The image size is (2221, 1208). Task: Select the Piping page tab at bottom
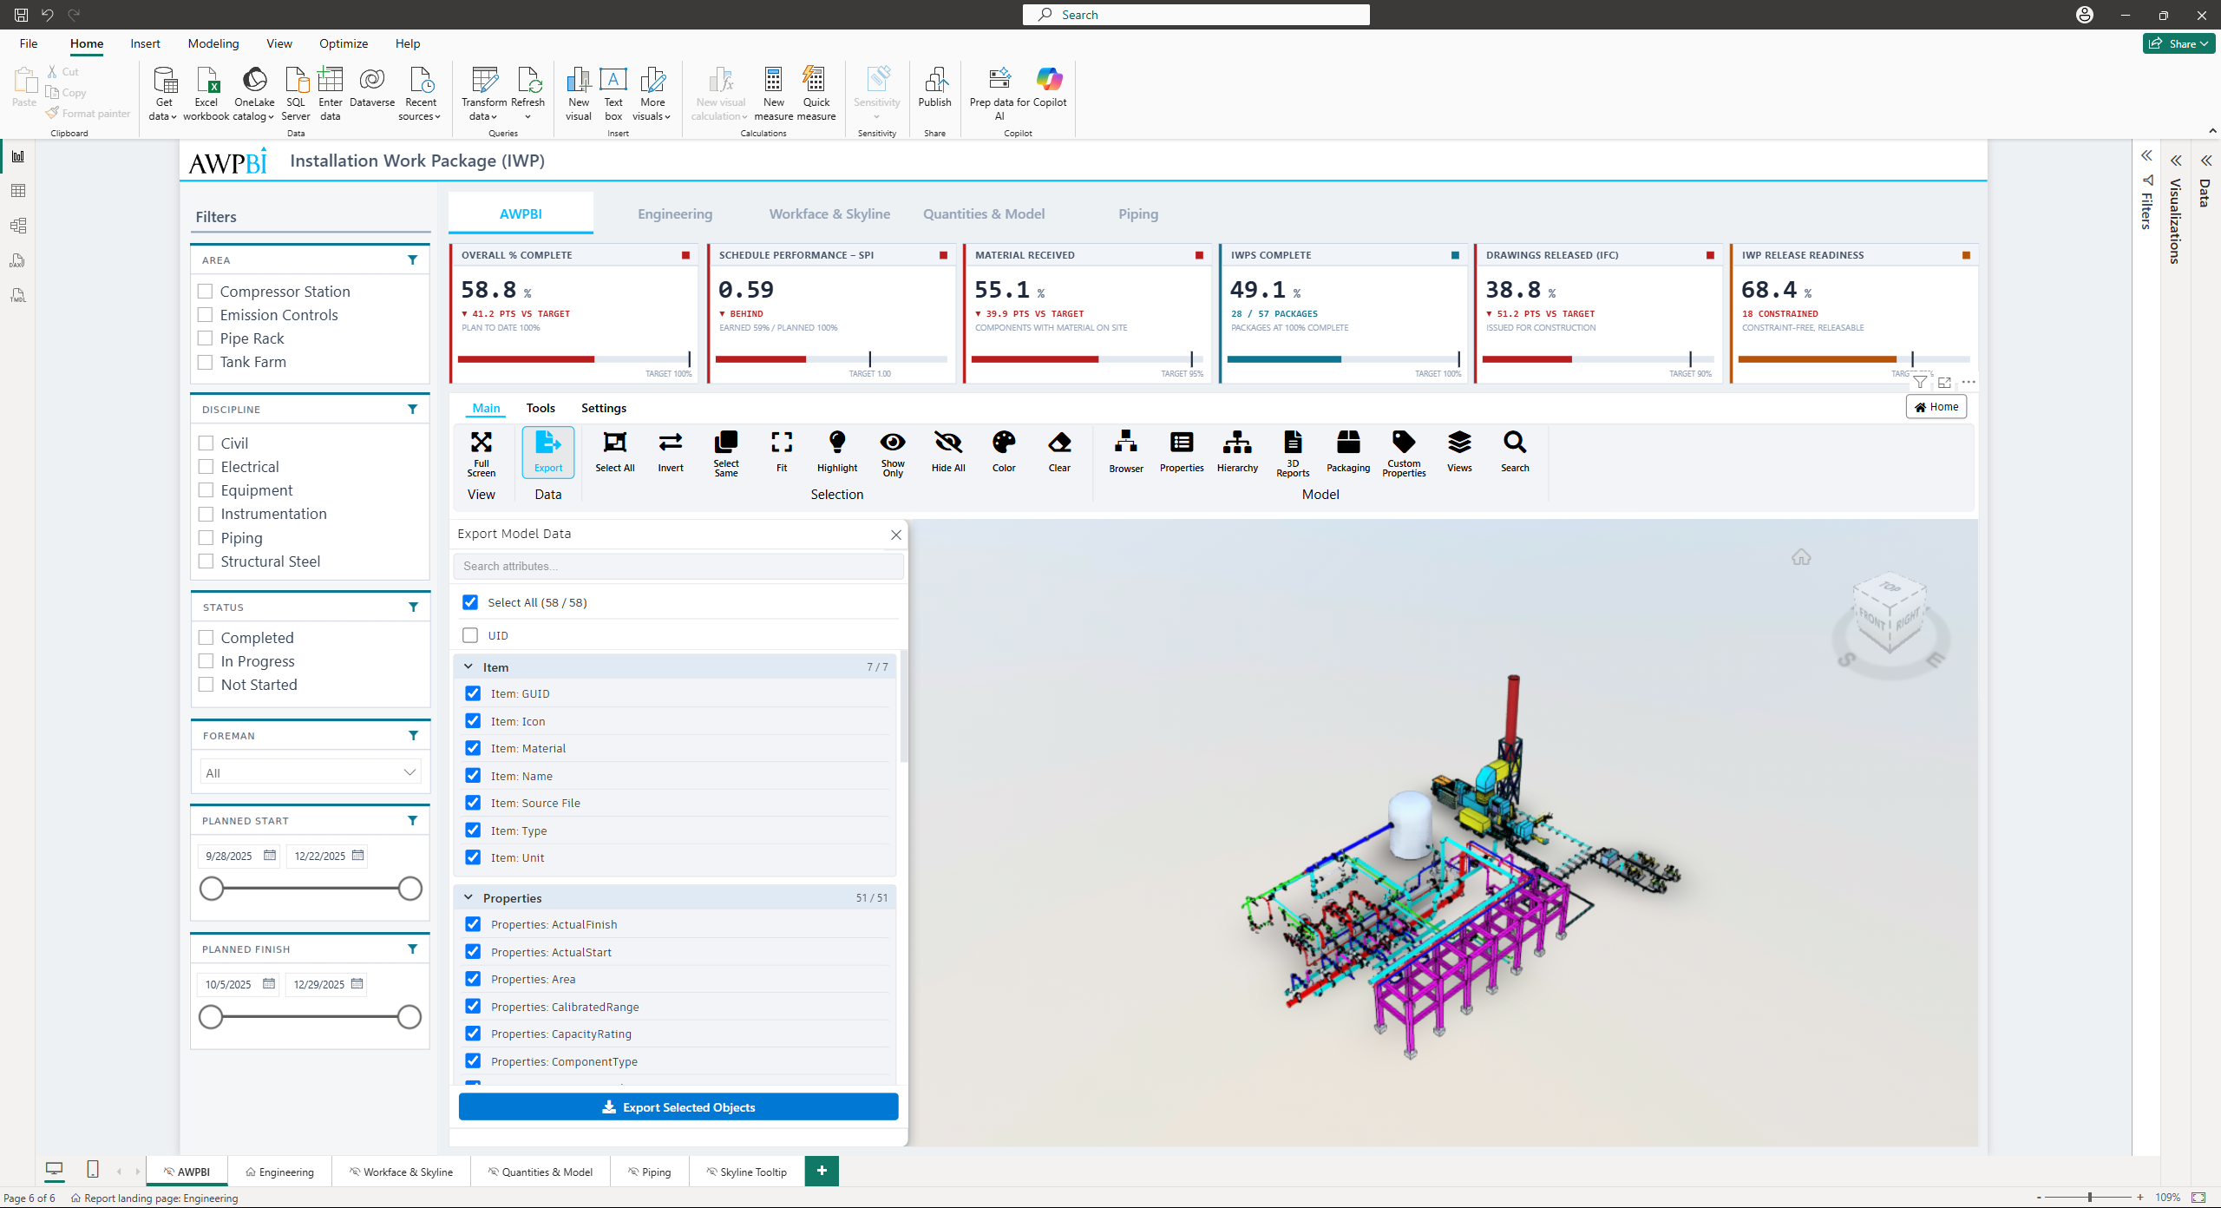click(x=649, y=1172)
